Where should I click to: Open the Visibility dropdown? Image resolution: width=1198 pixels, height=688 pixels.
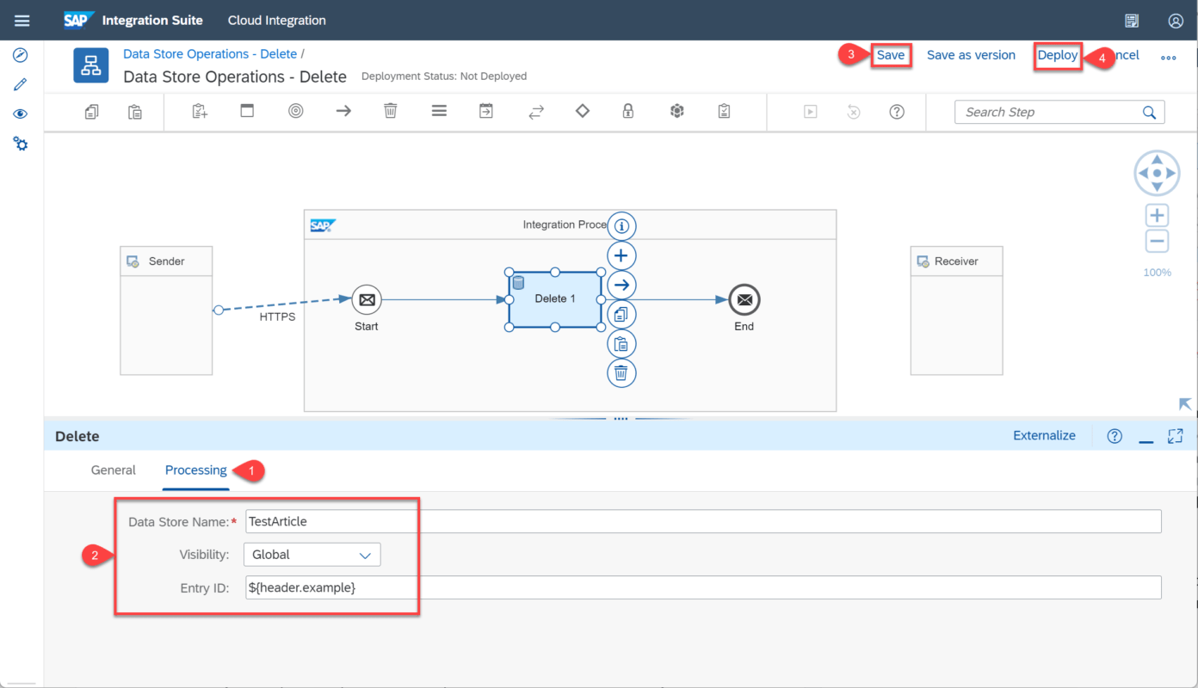coord(312,555)
